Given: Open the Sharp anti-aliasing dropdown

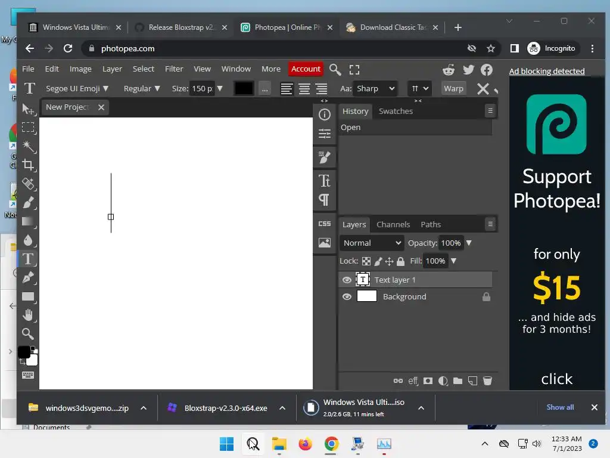Looking at the screenshot, I should pos(376,89).
